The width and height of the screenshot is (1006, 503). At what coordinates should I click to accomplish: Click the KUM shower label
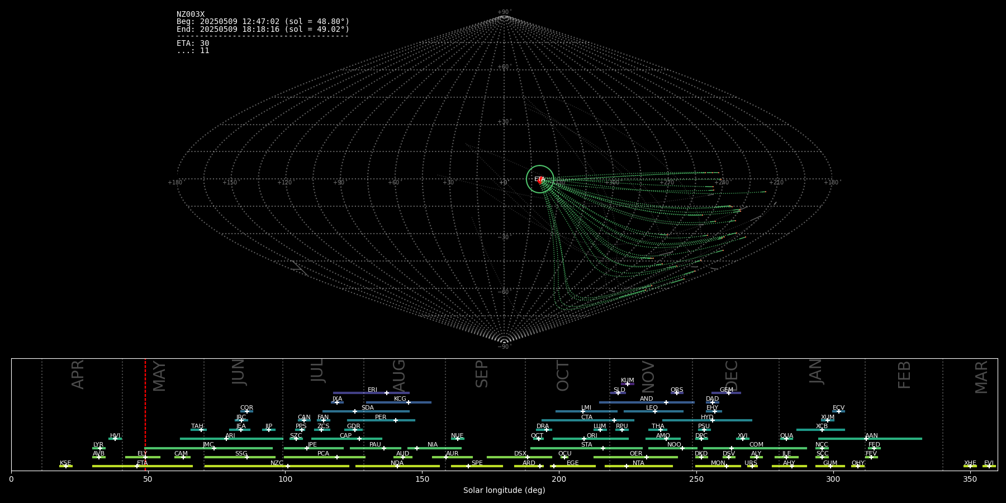(628, 380)
